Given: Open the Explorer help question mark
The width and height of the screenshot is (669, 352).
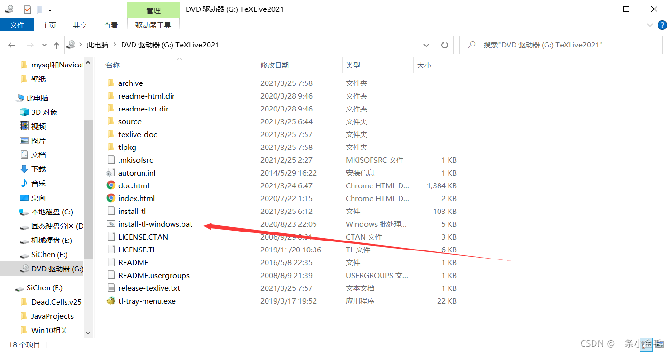Looking at the screenshot, I should (662, 25).
